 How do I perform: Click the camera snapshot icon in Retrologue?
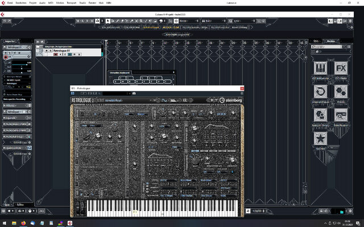click(134, 93)
